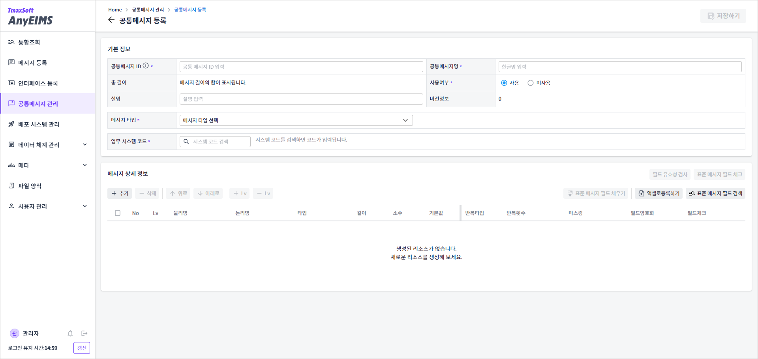Click 표준 메시지 필드 채우기 button
The width and height of the screenshot is (758, 359).
596,193
